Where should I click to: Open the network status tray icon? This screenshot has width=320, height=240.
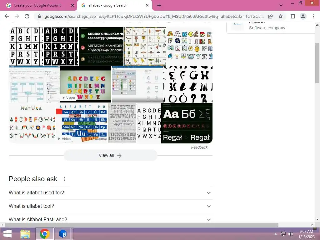[x=283, y=234]
